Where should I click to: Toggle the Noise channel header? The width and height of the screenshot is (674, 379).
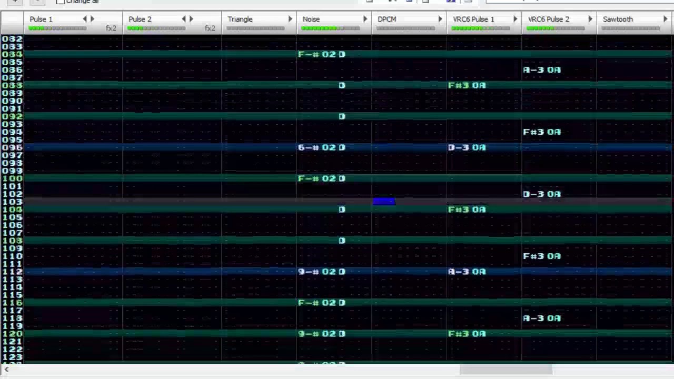(x=311, y=19)
